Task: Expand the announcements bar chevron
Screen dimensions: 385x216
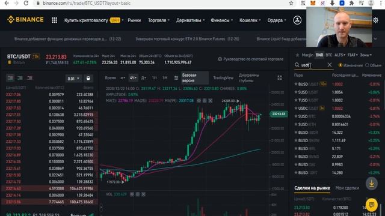Action: coord(375,39)
